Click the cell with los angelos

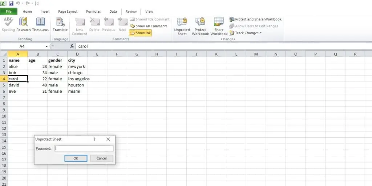[x=77, y=79]
